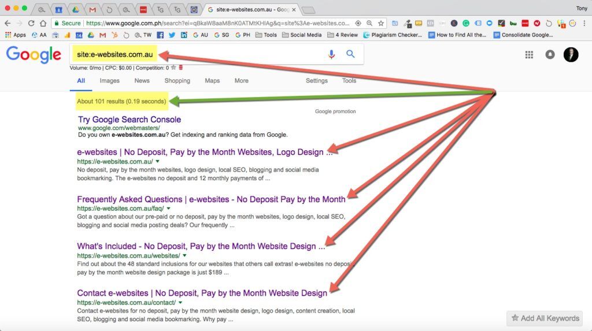Open a new tab with the new-tab button
592x331 pixels.
click(309, 10)
